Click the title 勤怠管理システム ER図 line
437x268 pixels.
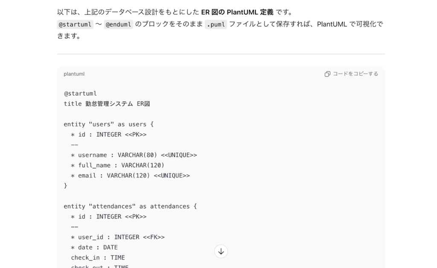(107, 104)
